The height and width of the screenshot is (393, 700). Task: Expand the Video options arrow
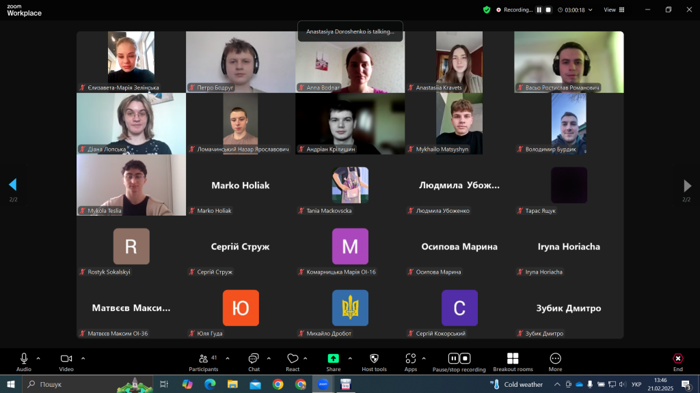(83, 358)
